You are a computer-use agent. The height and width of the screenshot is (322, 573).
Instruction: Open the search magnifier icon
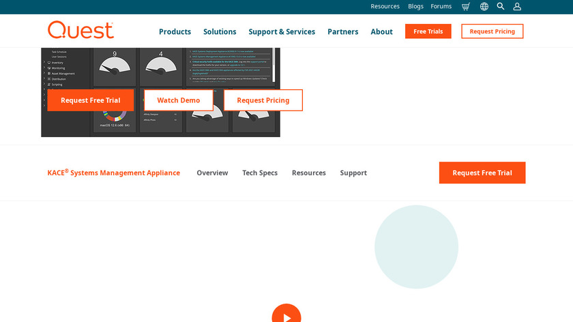501,6
